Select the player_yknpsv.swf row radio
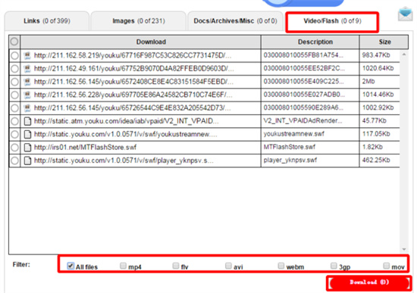This screenshot has height=293, width=417. (x=14, y=161)
